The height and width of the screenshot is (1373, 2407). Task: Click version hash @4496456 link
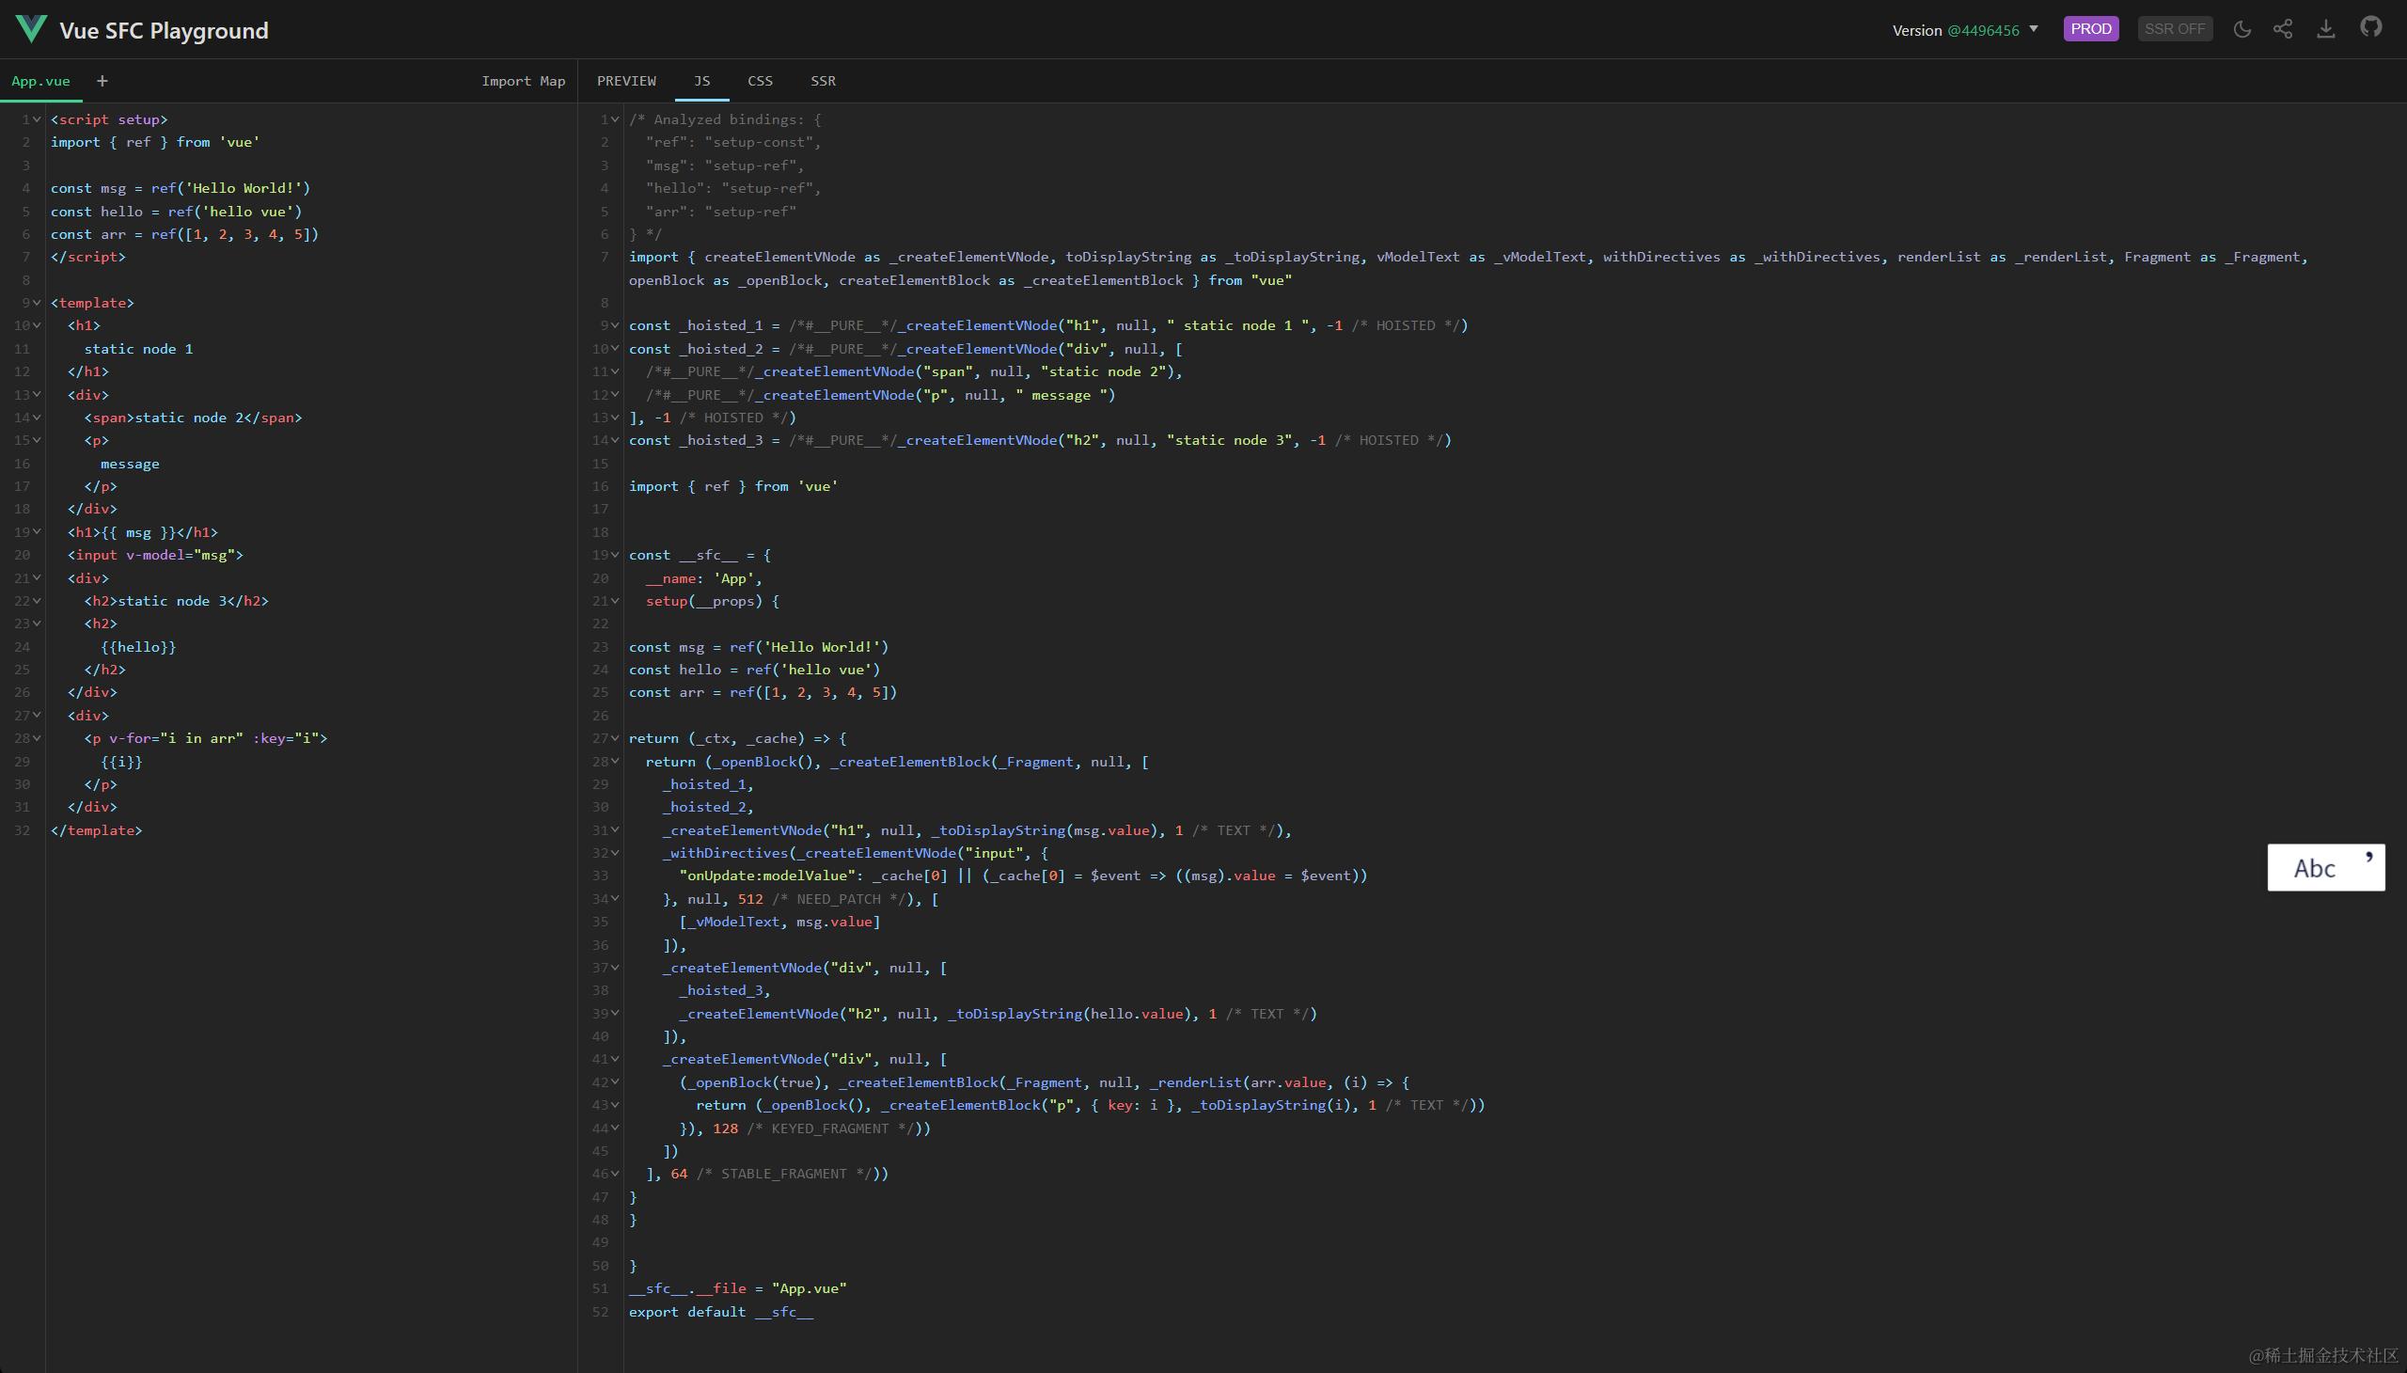pyautogui.click(x=1983, y=30)
